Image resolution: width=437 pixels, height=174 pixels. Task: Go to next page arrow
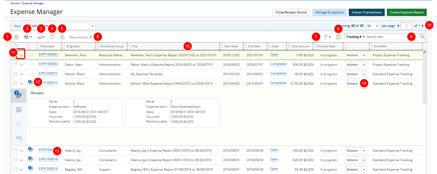[423, 26]
